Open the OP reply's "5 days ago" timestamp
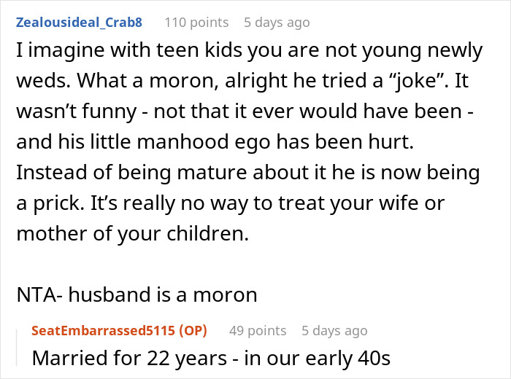 [334, 330]
